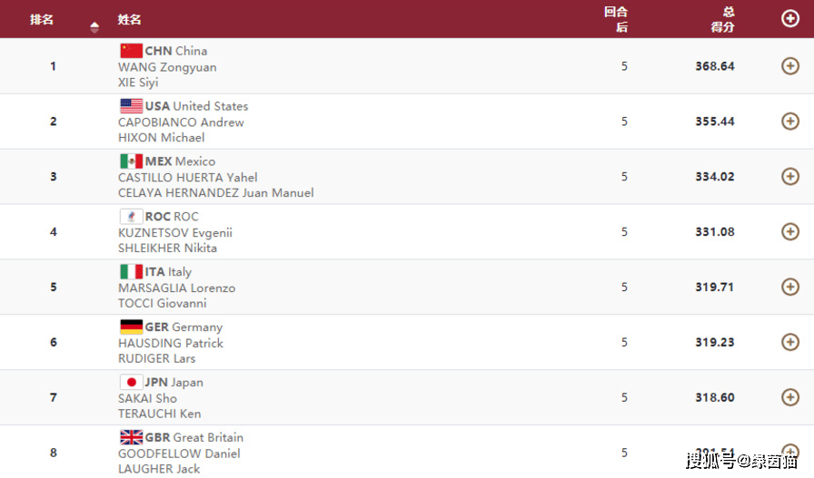Click the 姓名 column header

point(129,19)
